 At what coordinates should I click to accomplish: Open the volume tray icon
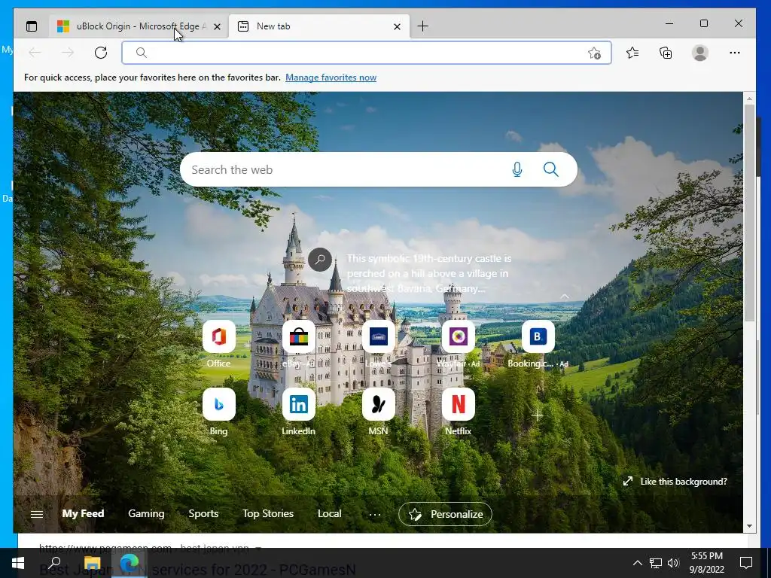coord(673,563)
